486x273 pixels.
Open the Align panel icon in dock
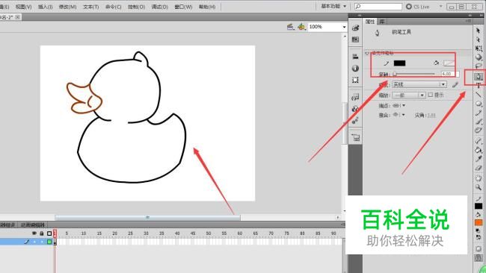pyautogui.click(x=355, y=56)
